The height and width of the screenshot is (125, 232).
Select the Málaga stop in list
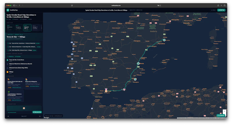click(x=11, y=72)
